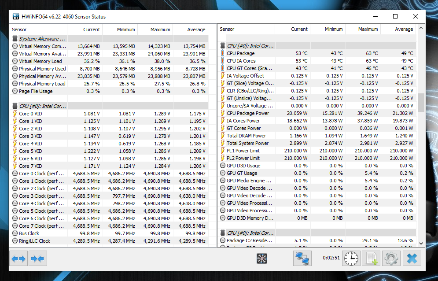Image resolution: width=438 pixels, height=281 pixels.
Task: Click the shrink layout arrows button
Action: pyautogui.click(x=38, y=259)
